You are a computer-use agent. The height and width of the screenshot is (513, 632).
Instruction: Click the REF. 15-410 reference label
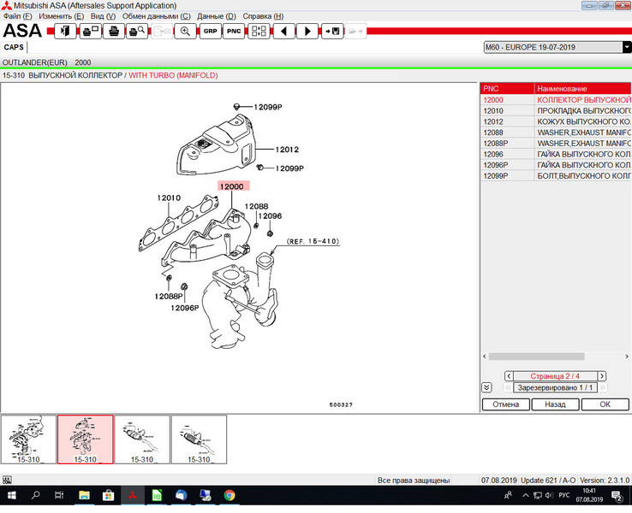[313, 241]
